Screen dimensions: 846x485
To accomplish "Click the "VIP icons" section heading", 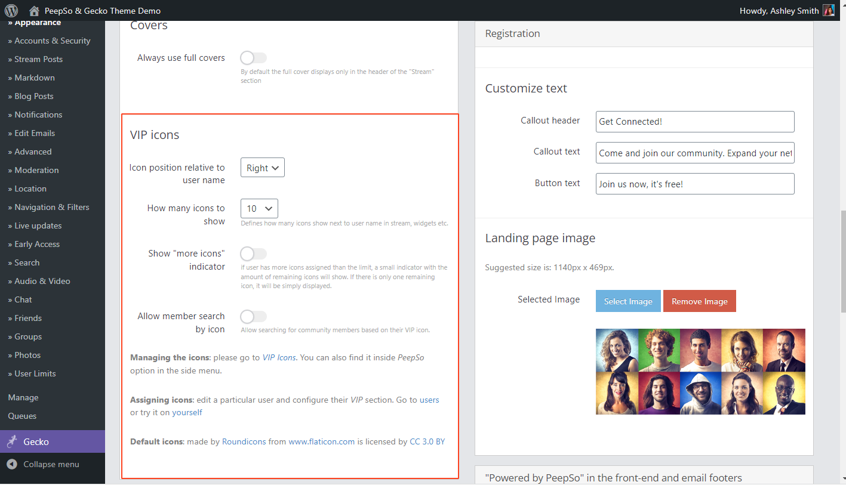I will pos(155,135).
